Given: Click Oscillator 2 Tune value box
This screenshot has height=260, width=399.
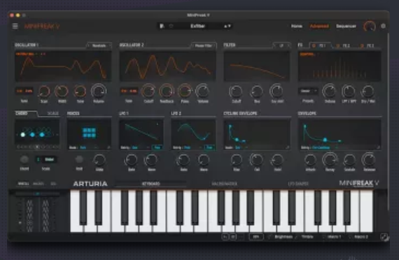Looking at the screenshot, I should (x=129, y=91).
